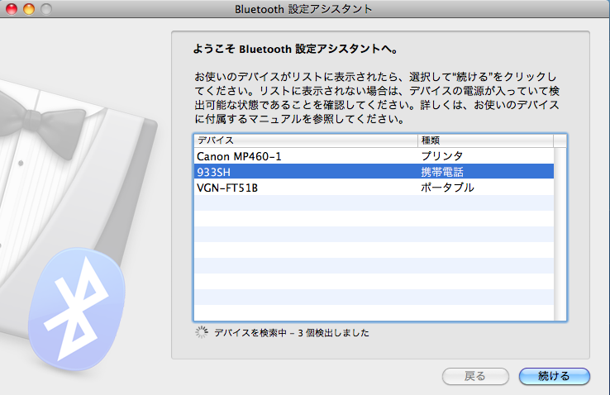Minimize window with yellow button
Image resolution: width=610 pixels, height=395 pixels.
pos(29,9)
